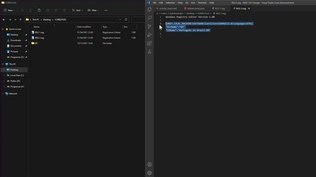Click Administrator breadcrumb in VS Code path
316x177 pixels.
pyautogui.click(x=176, y=13)
